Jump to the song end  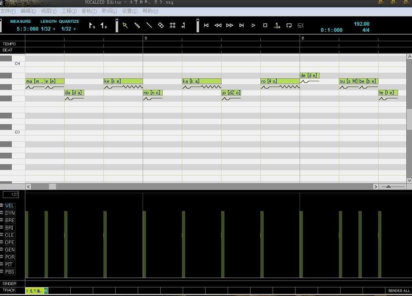pyautogui.click(x=242, y=25)
